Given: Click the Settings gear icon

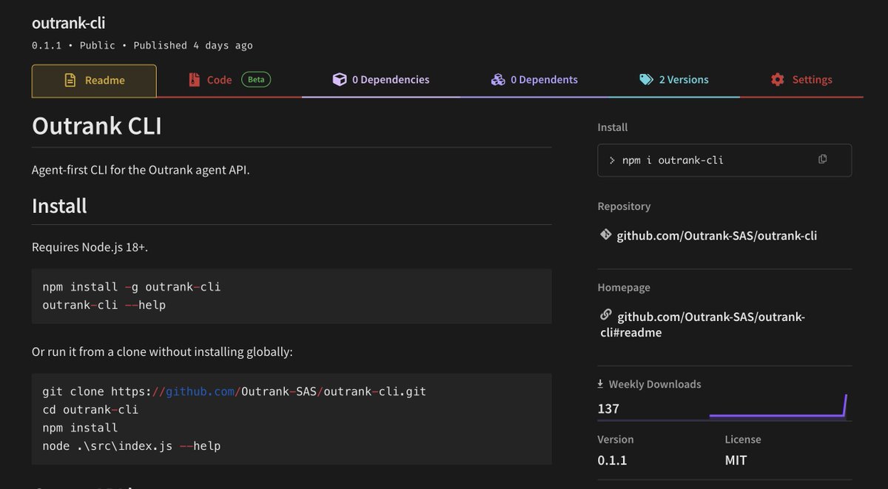Looking at the screenshot, I should pyautogui.click(x=777, y=80).
